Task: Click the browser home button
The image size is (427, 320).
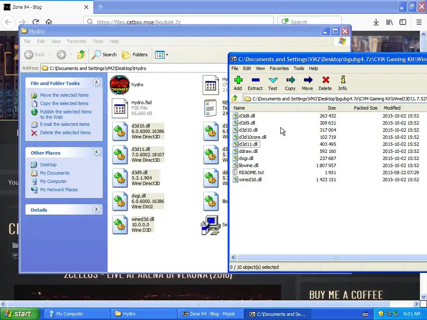Action: (49, 22)
